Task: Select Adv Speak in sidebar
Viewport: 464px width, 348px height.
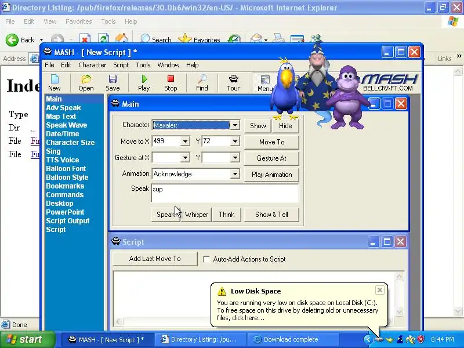Action: tap(63, 108)
